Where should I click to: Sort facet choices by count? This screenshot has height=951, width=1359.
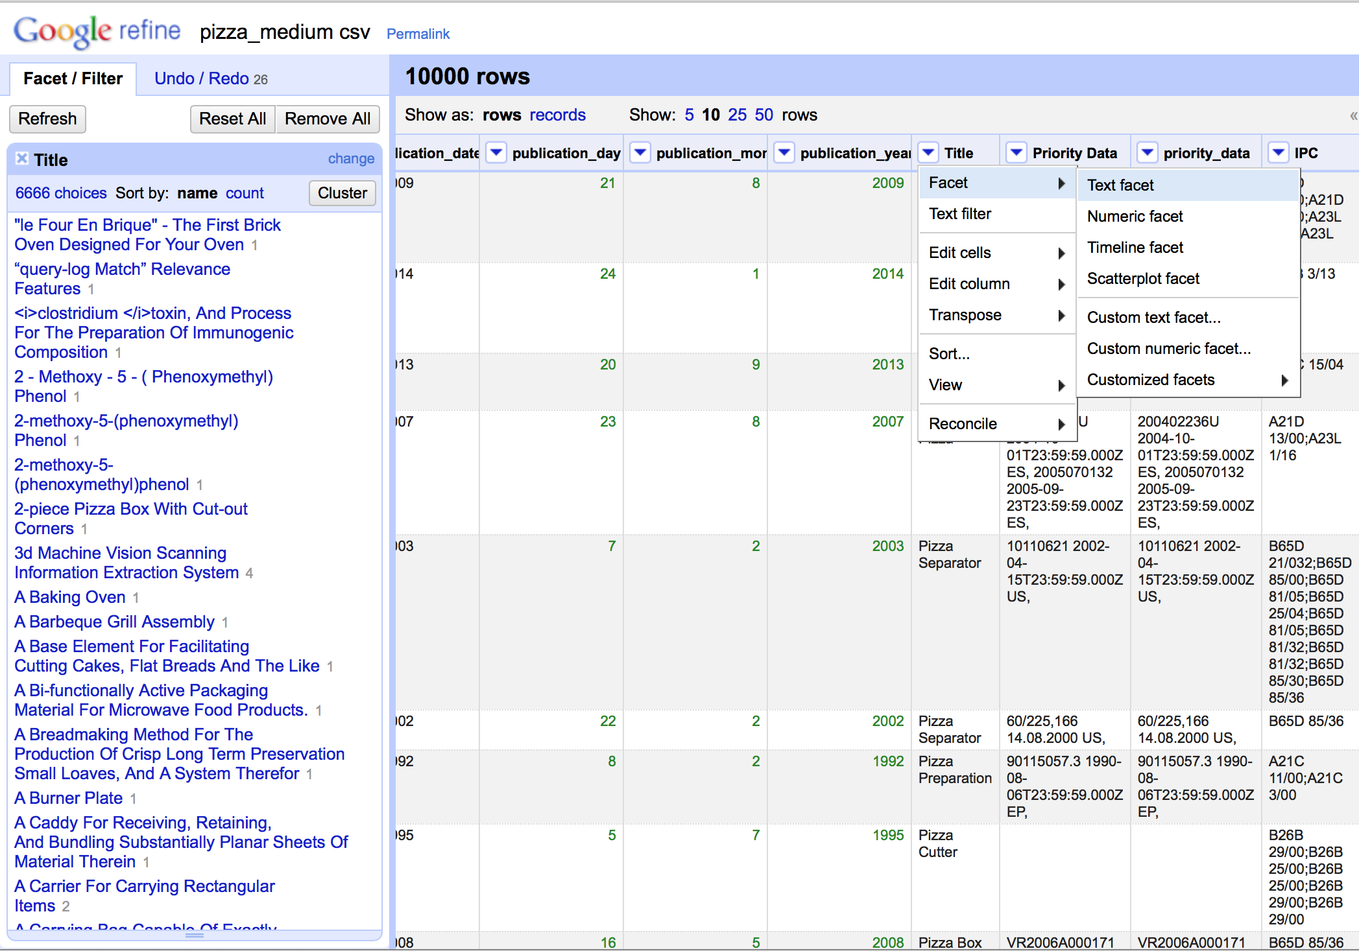[x=245, y=193]
